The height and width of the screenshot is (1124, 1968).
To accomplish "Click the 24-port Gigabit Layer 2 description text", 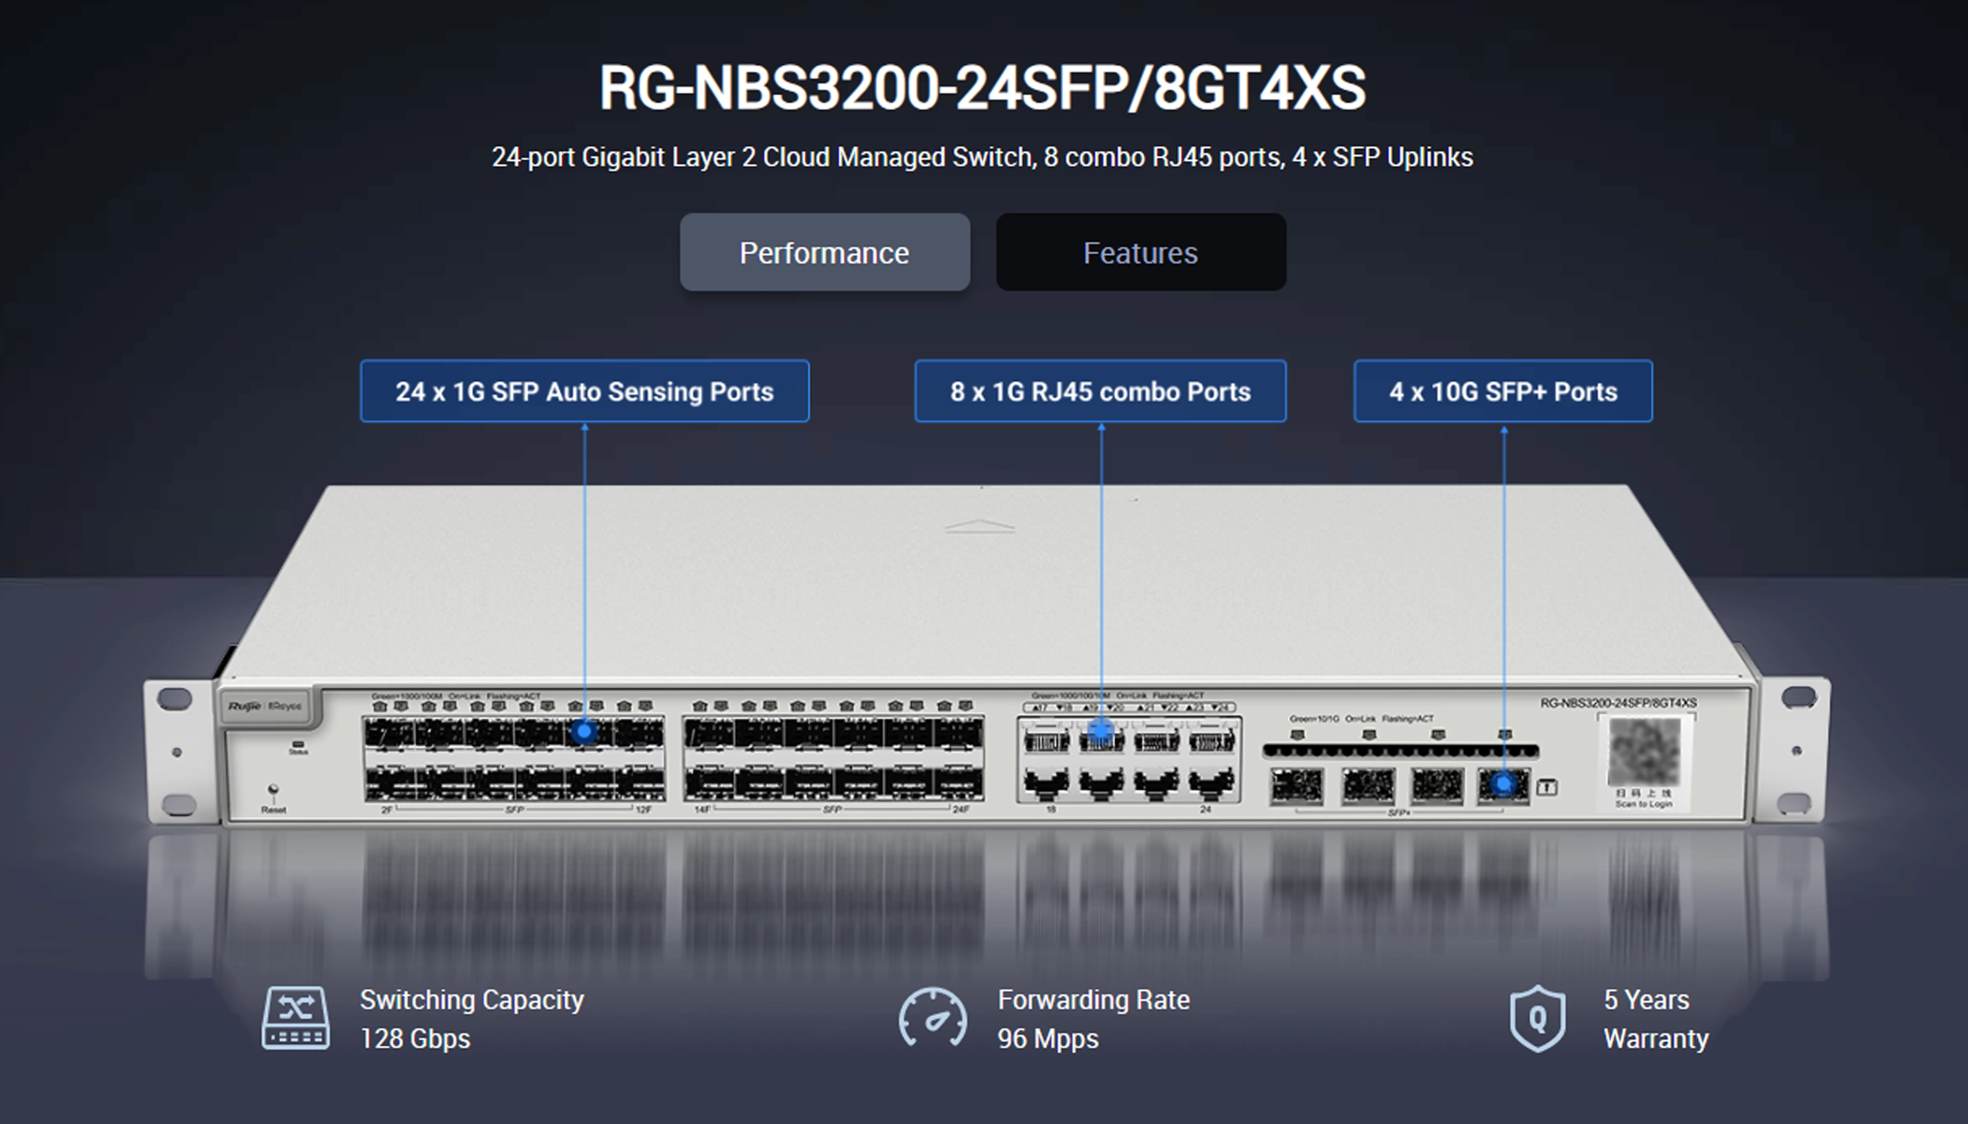I will coord(982,157).
